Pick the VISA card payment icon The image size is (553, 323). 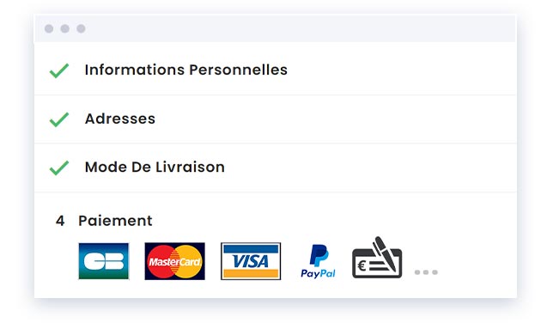point(251,261)
